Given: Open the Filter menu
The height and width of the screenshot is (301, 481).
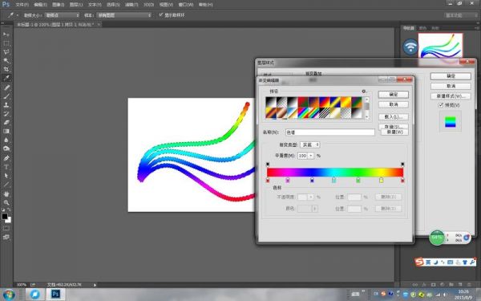Looking at the screenshot, I should pyautogui.click(x=131, y=5).
